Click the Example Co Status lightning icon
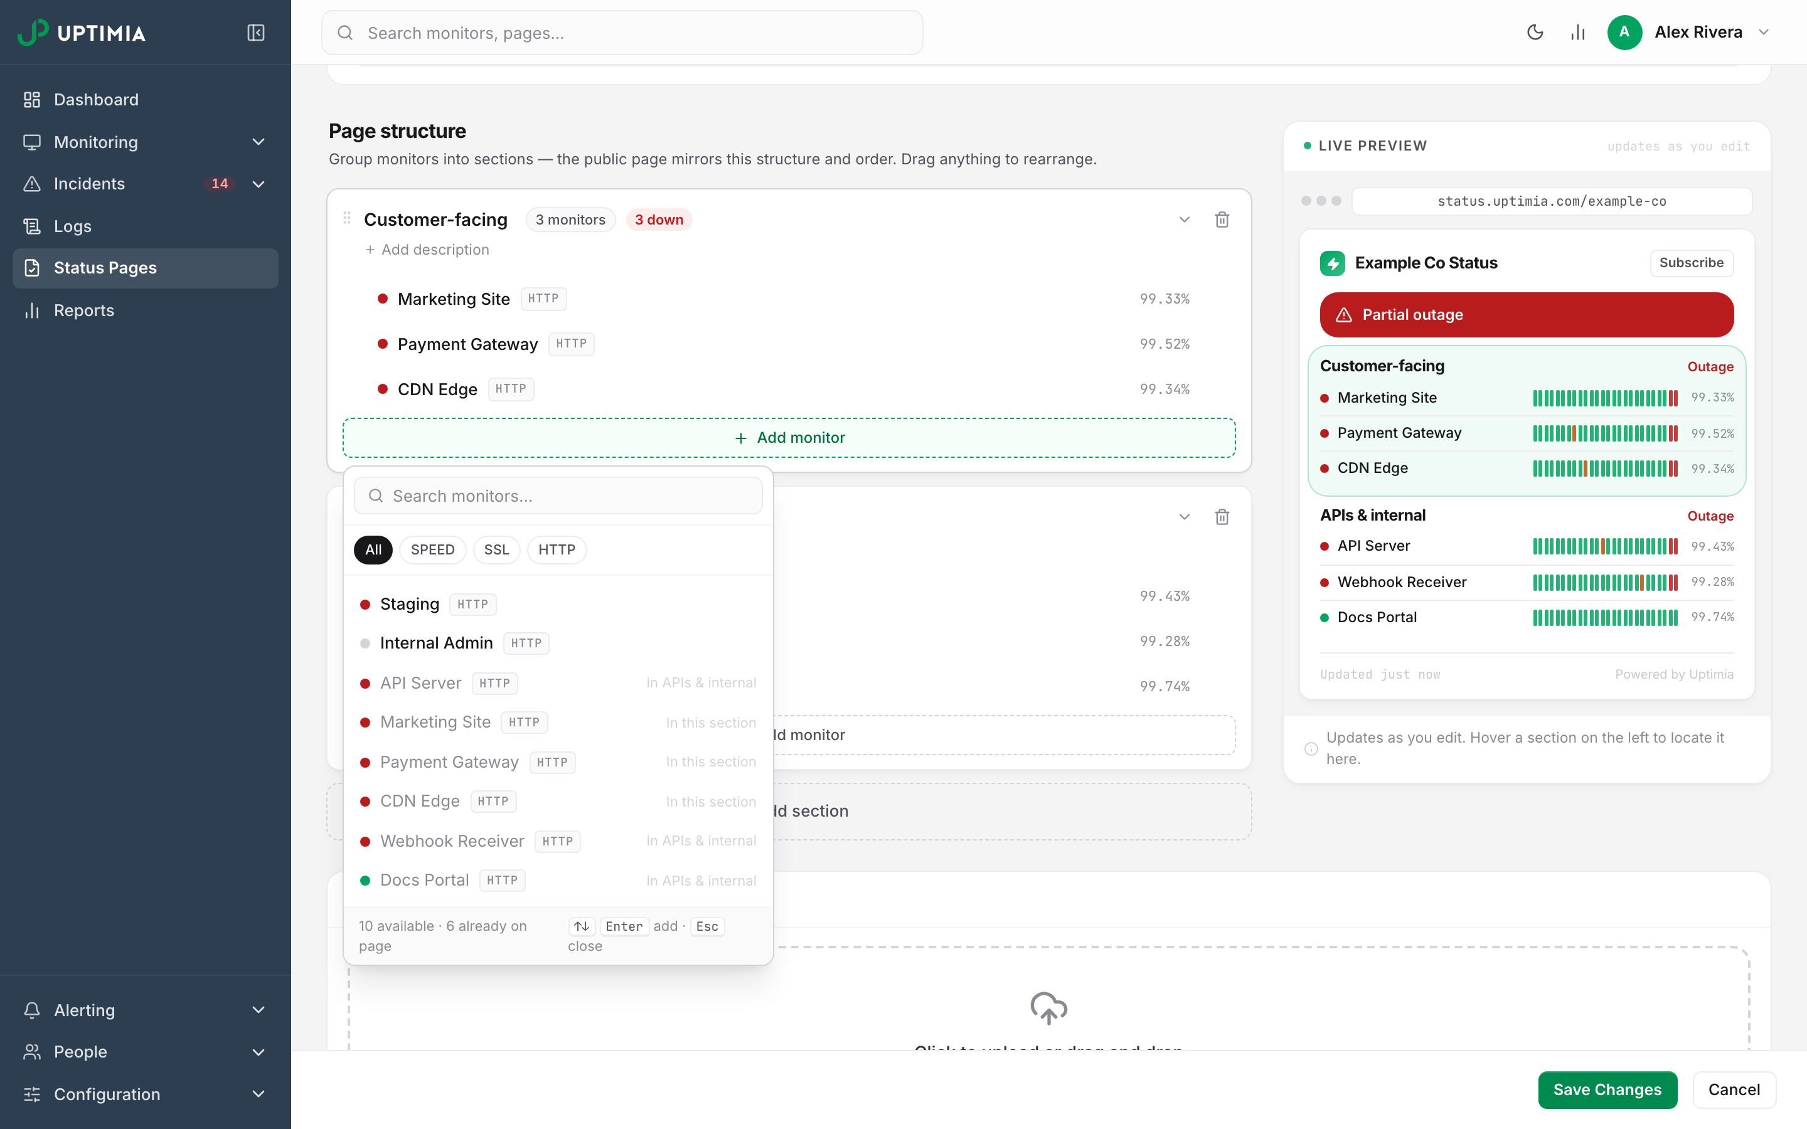The height and width of the screenshot is (1129, 1807). tap(1333, 263)
